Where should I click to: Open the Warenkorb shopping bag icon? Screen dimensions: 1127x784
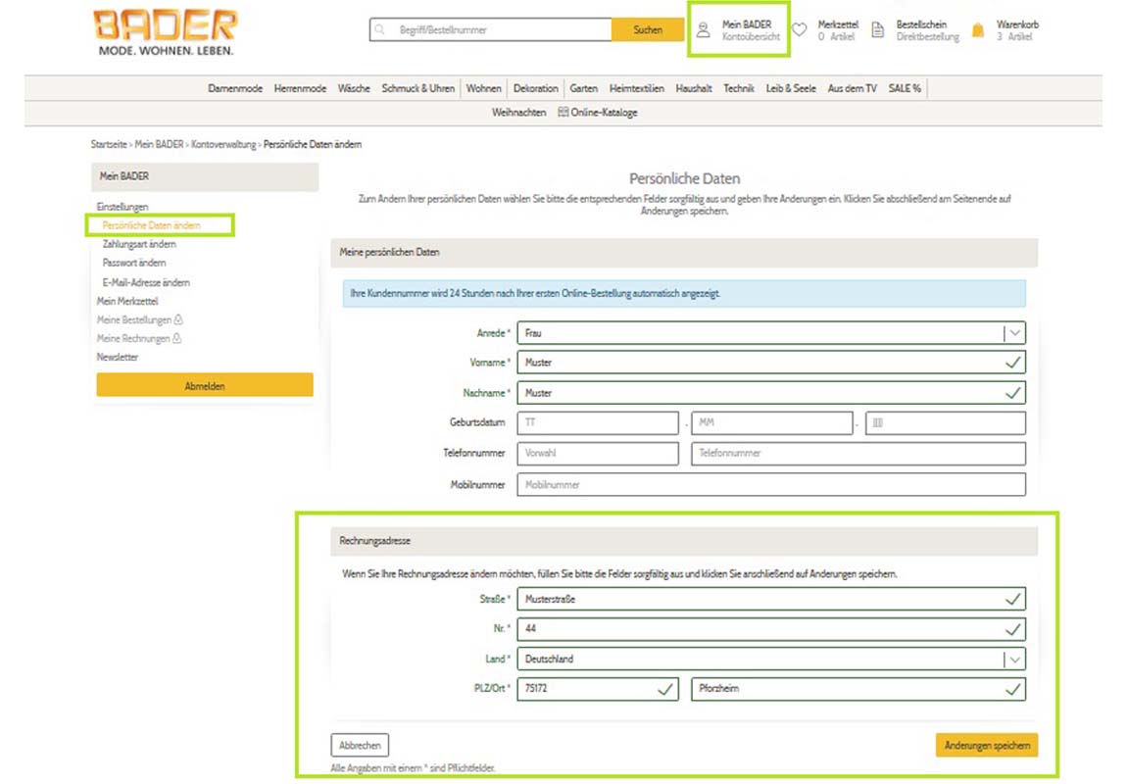click(x=977, y=30)
